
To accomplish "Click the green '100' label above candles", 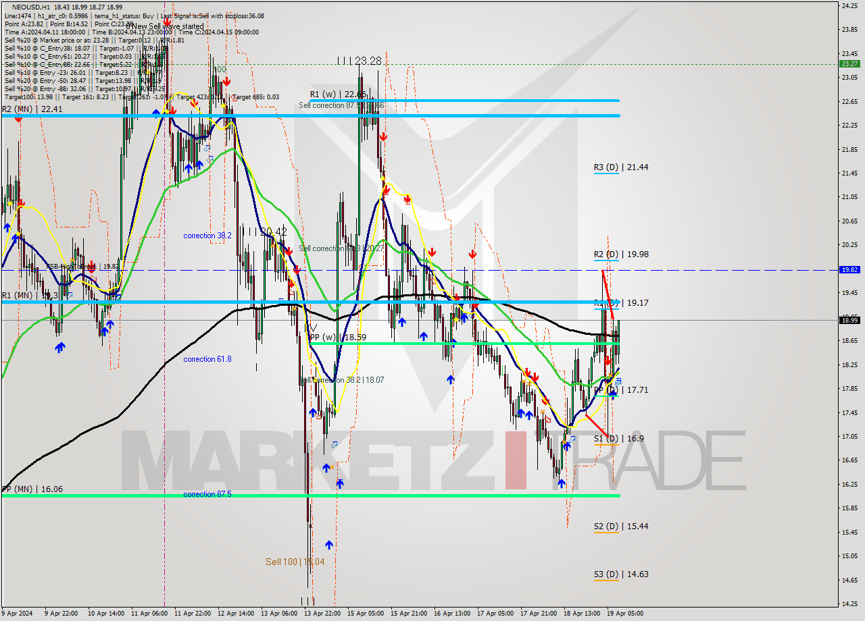I will (x=220, y=70).
